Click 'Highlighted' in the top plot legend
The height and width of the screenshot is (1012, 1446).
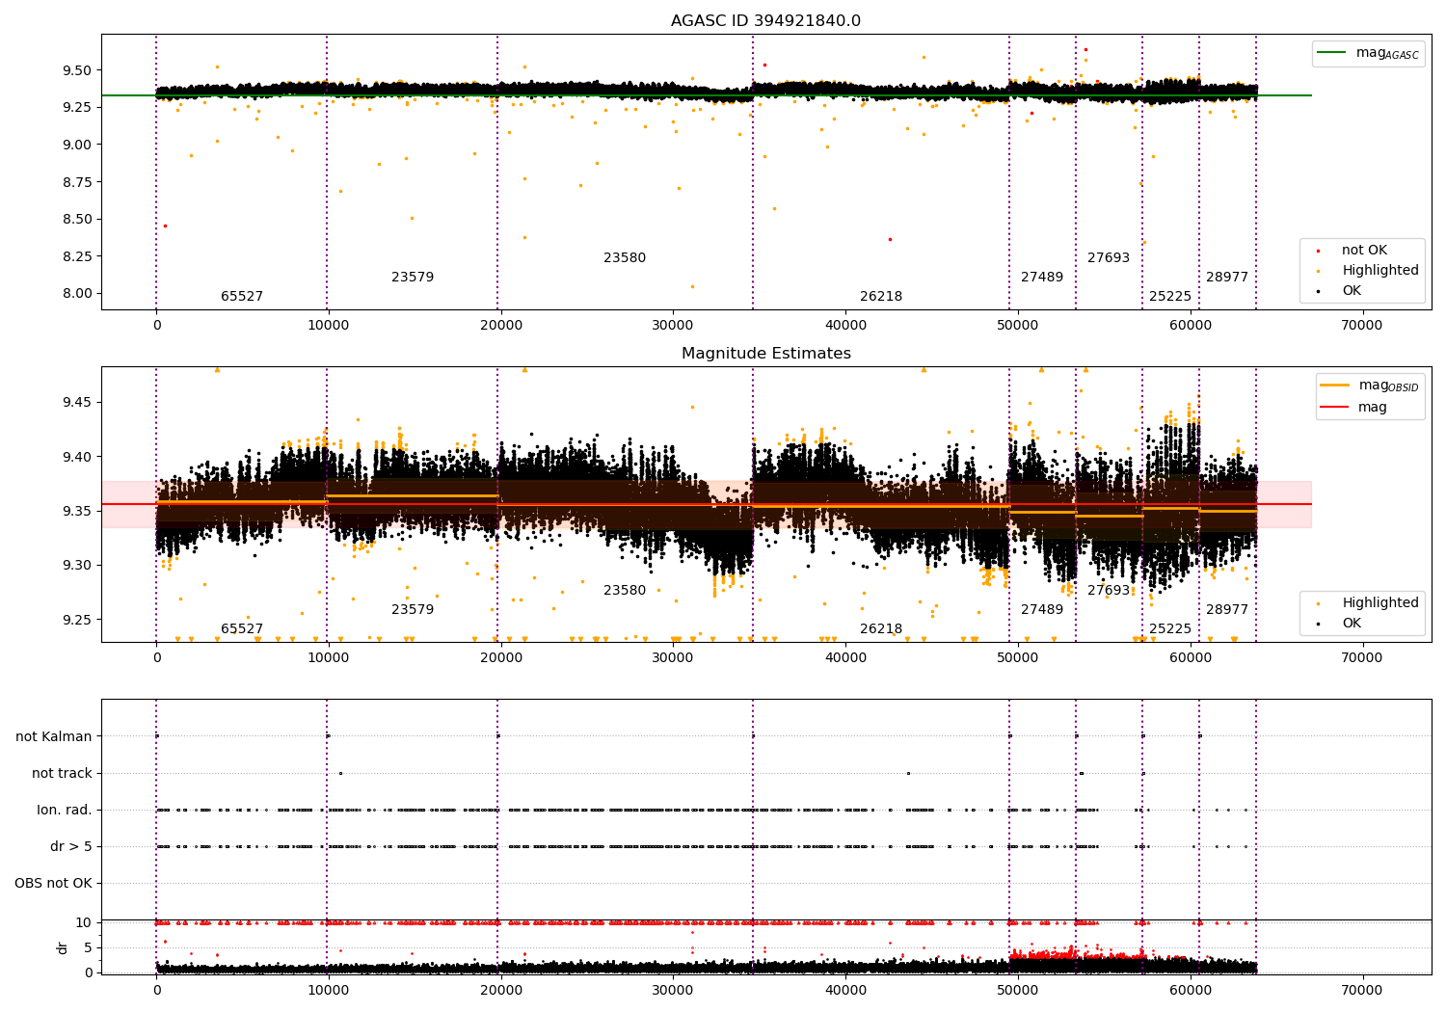[x=1380, y=271]
